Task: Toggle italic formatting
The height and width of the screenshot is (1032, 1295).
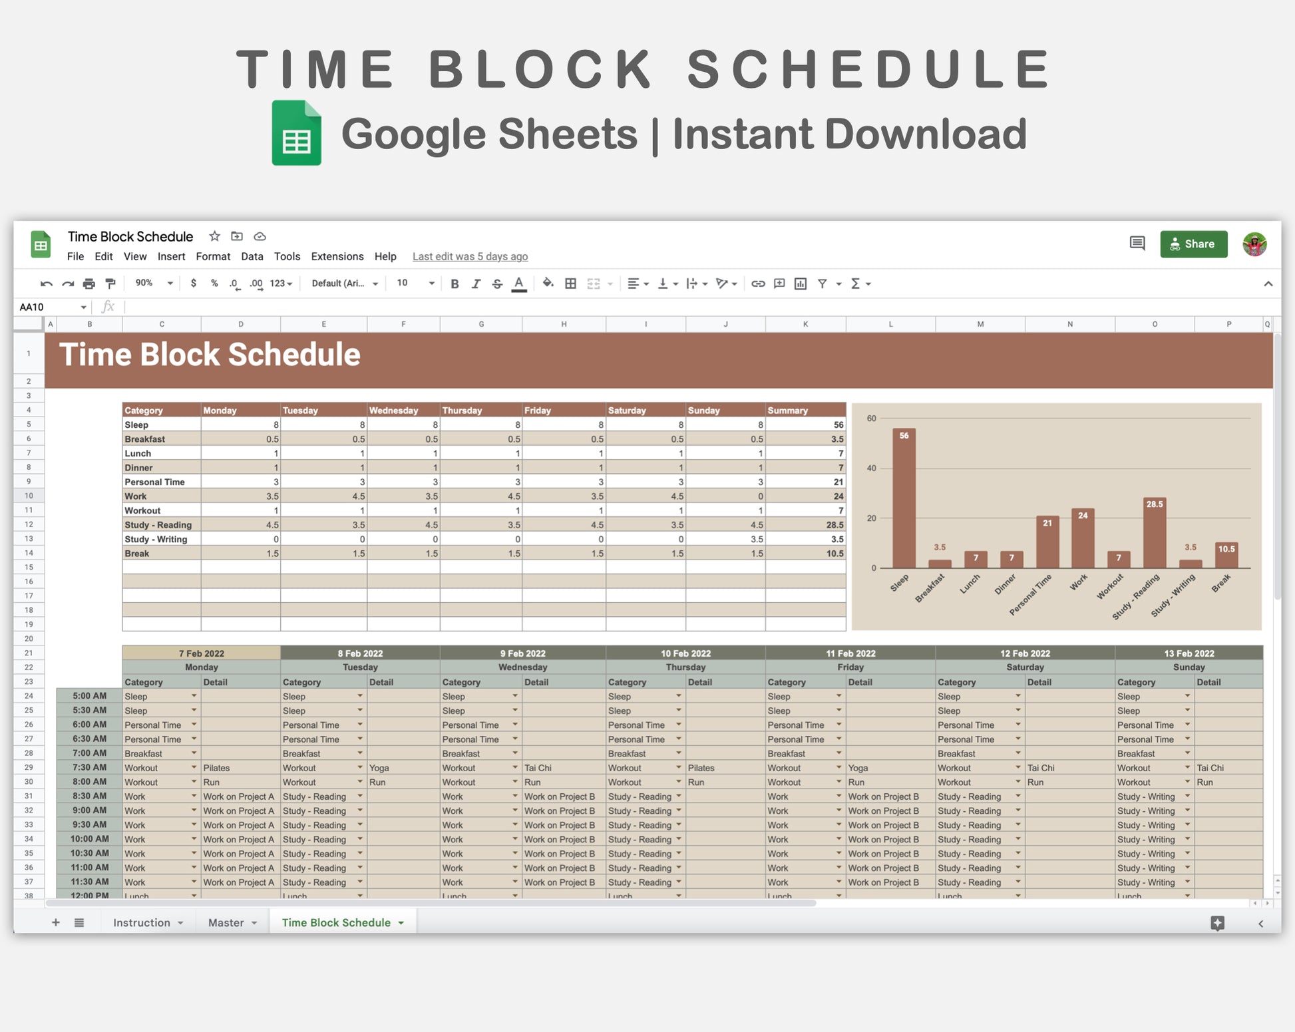Action: [x=476, y=283]
